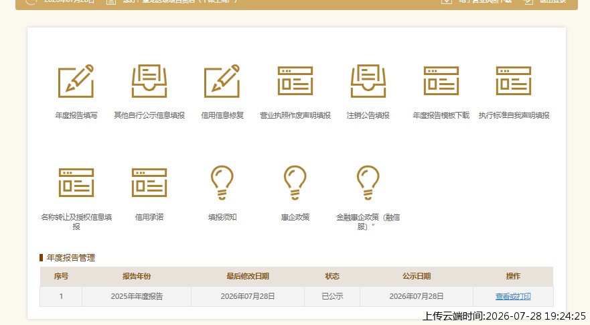This screenshot has width=590, height=325.
Task: Click the 状态 column header
Action: point(332,276)
